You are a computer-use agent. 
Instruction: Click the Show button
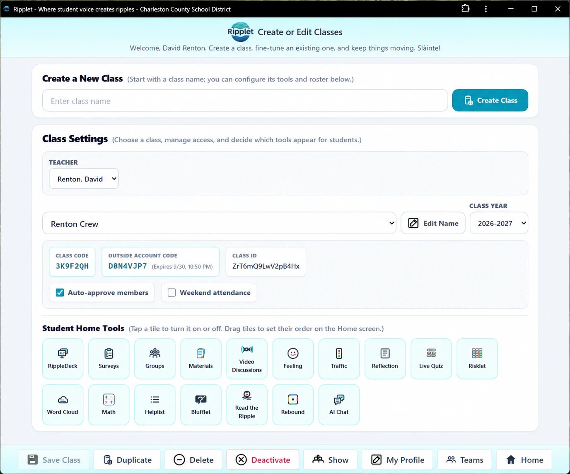coord(330,460)
